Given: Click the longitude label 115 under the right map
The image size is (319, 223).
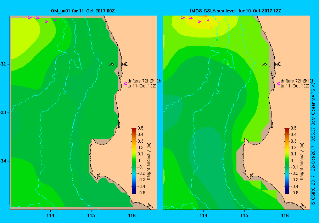Looking at the screenshot, I should click(244, 216).
